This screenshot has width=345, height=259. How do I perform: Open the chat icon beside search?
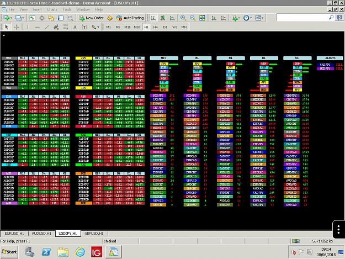pos(339,18)
